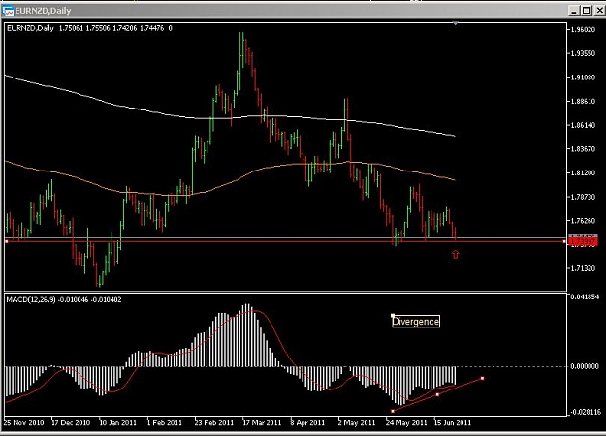
Task: Click the middle trendline anchor in MACD pane
Action: pyautogui.click(x=437, y=394)
